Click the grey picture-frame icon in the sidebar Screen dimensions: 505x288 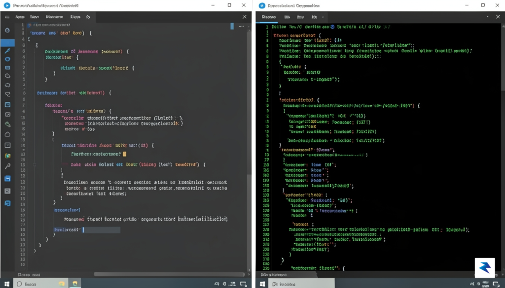point(7,115)
